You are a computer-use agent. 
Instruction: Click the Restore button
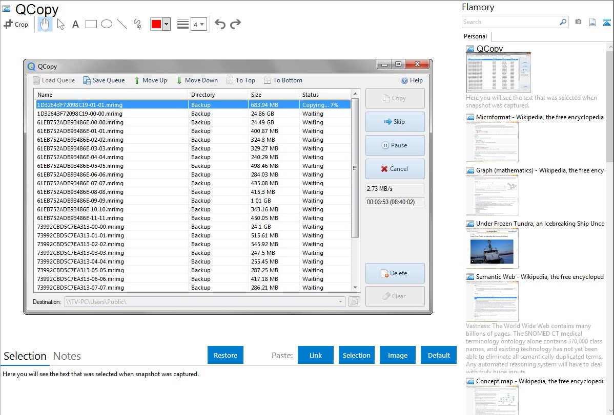(226, 355)
